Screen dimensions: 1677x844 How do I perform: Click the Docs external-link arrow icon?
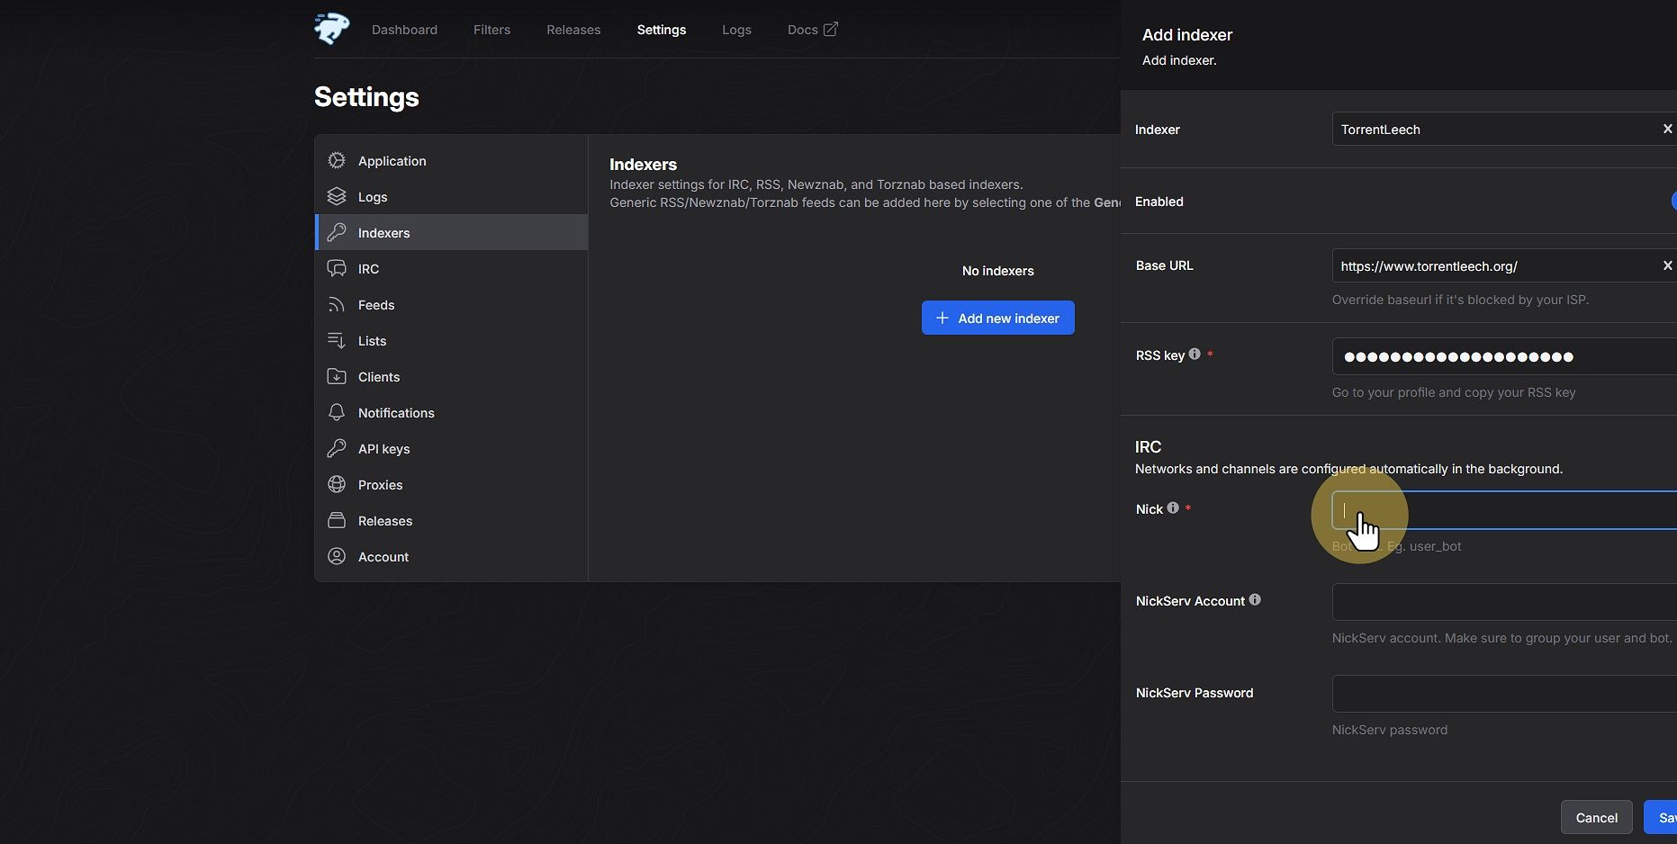click(x=830, y=30)
